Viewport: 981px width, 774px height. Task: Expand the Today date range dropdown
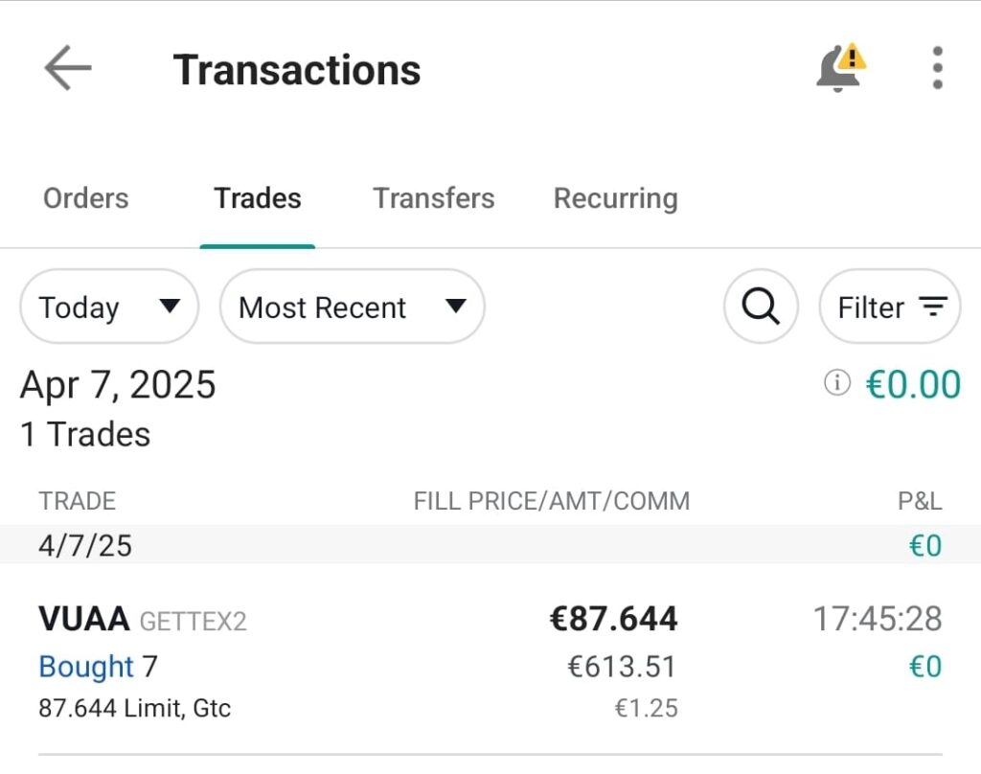109,307
